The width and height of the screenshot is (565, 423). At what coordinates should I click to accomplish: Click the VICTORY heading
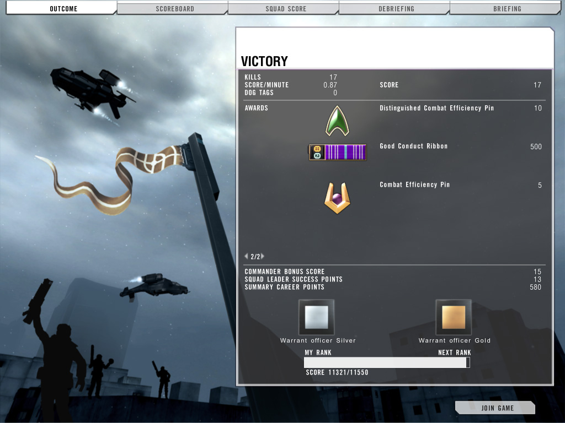click(x=264, y=61)
